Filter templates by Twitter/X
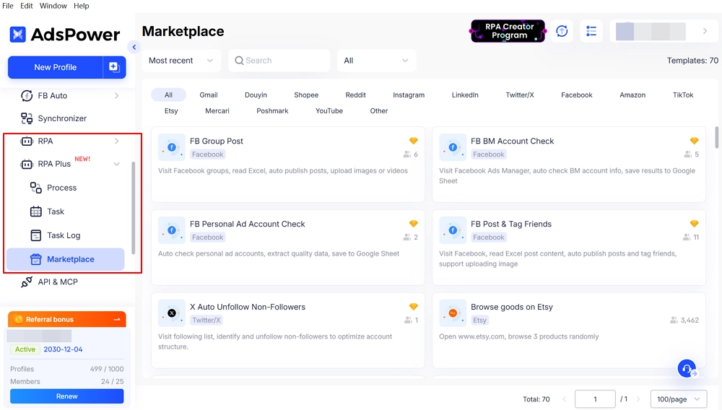Screen dimensions: 722x410 [x=520, y=95]
